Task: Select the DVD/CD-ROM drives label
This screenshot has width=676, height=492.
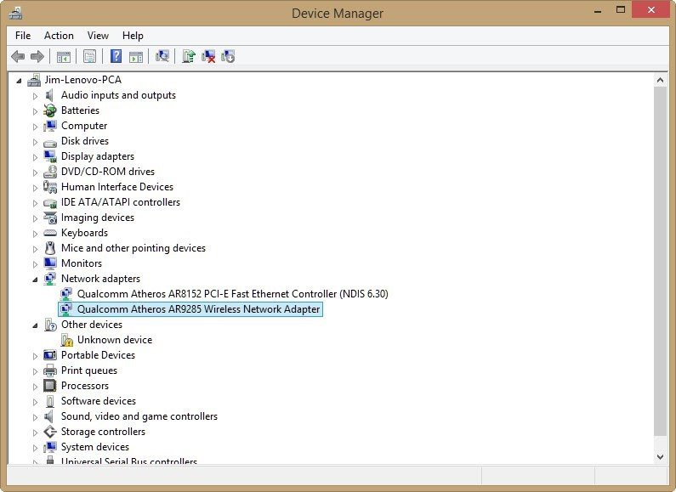Action: click(108, 172)
